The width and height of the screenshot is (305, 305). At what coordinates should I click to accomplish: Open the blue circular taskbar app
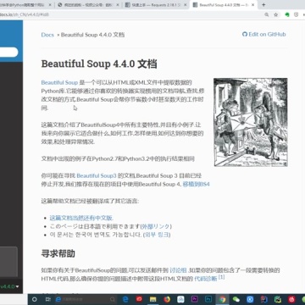click(x=250, y=299)
